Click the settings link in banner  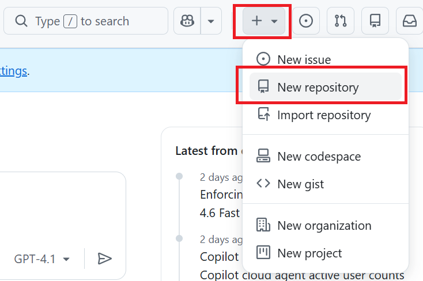coord(13,71)
